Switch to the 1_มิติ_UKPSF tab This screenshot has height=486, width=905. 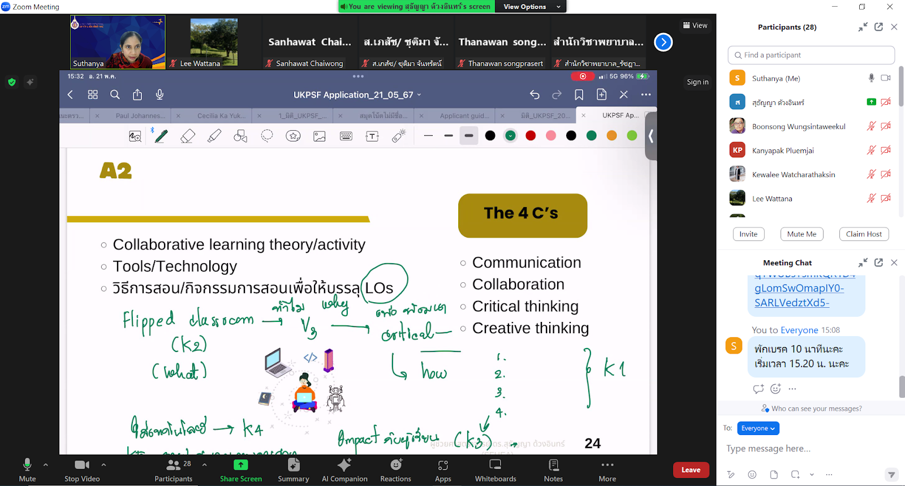click(x=303, y=115)
